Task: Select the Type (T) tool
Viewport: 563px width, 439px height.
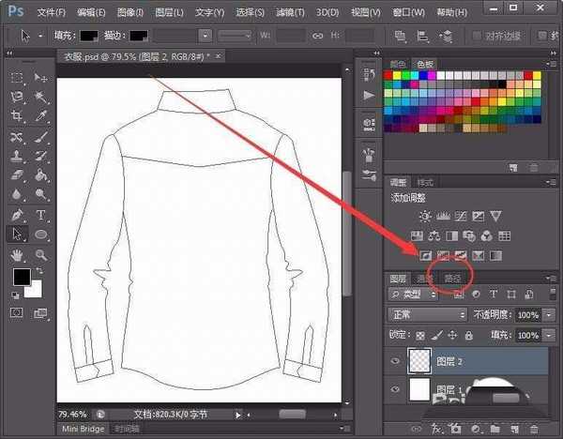Action: point(42,215)
